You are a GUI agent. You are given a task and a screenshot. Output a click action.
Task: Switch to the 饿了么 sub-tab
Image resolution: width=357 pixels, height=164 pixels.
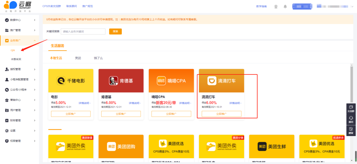98,58
